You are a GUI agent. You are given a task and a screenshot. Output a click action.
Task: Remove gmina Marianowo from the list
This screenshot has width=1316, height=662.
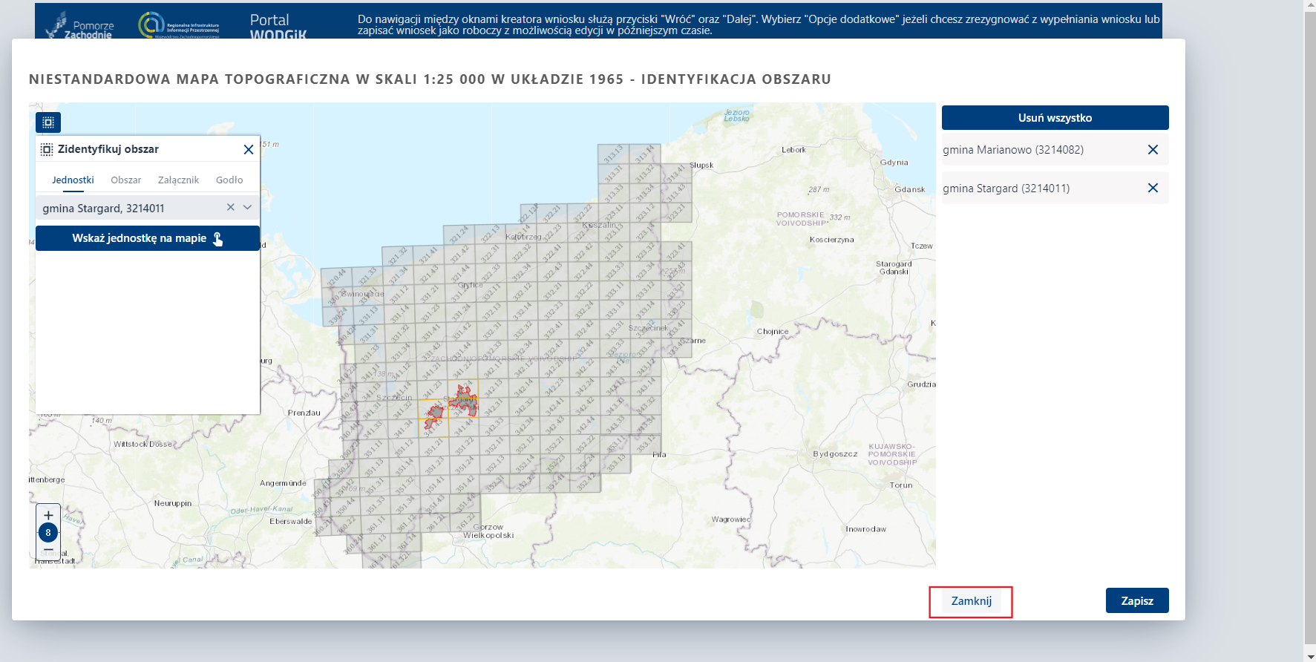click(1153, 150)
